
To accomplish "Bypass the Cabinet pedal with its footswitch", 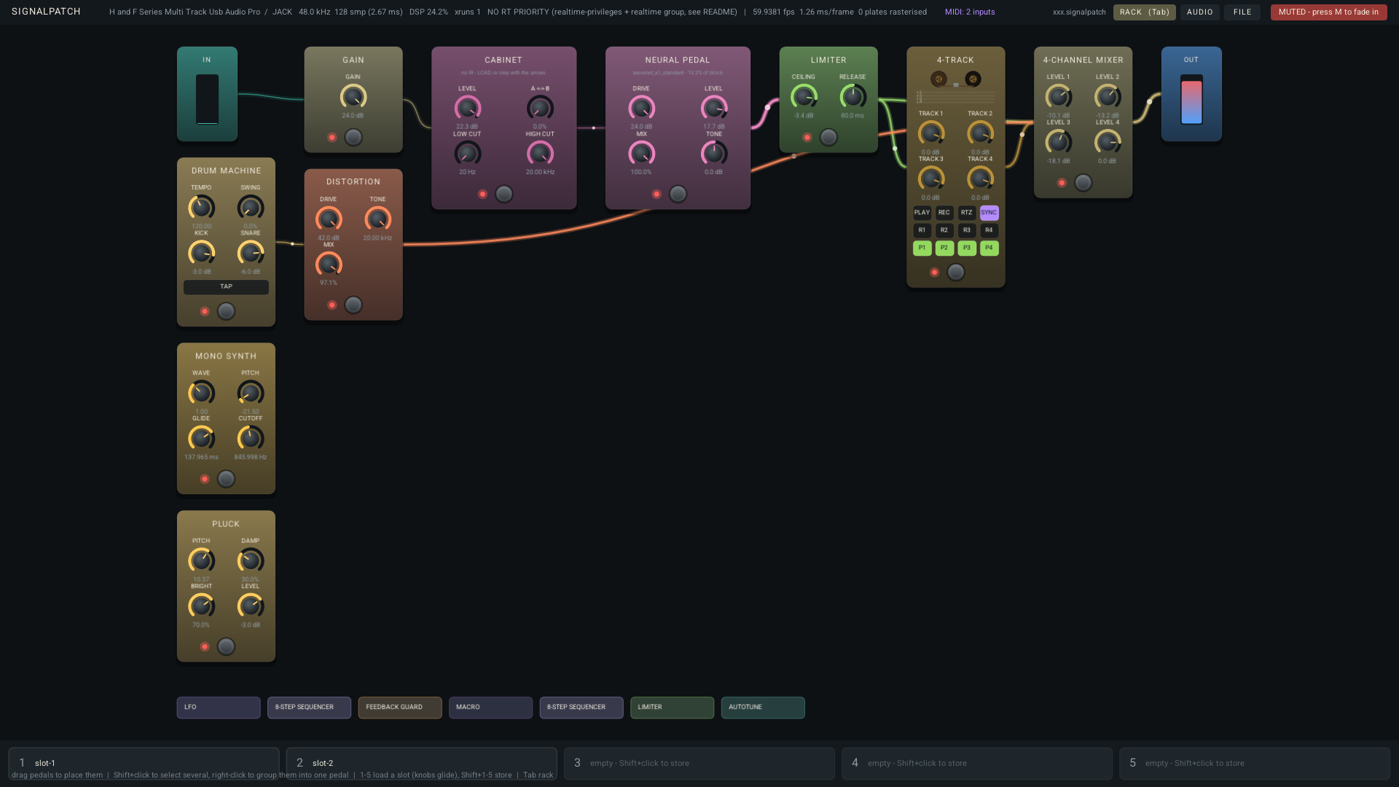I will pos(503,194).
